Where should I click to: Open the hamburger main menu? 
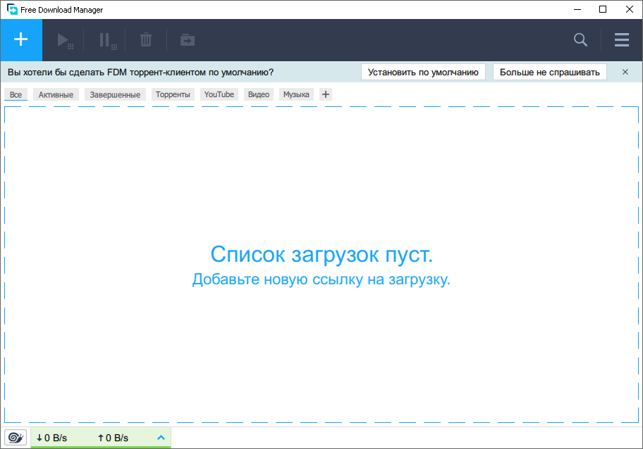pyautogui.click(x=622, y=39)
